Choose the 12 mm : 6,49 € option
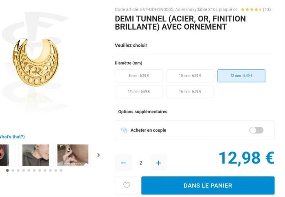 241,76
